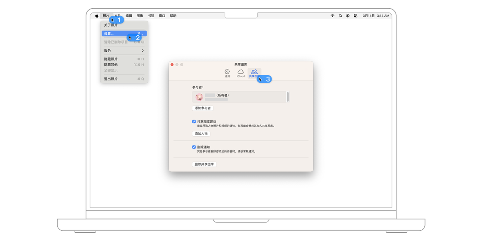Click the 添加人物 button
This screenshot has height=241, width=482.
[x=201, y=134]
